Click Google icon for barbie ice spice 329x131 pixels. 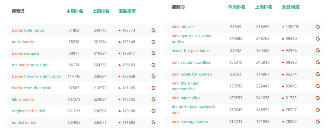point(153,53)
